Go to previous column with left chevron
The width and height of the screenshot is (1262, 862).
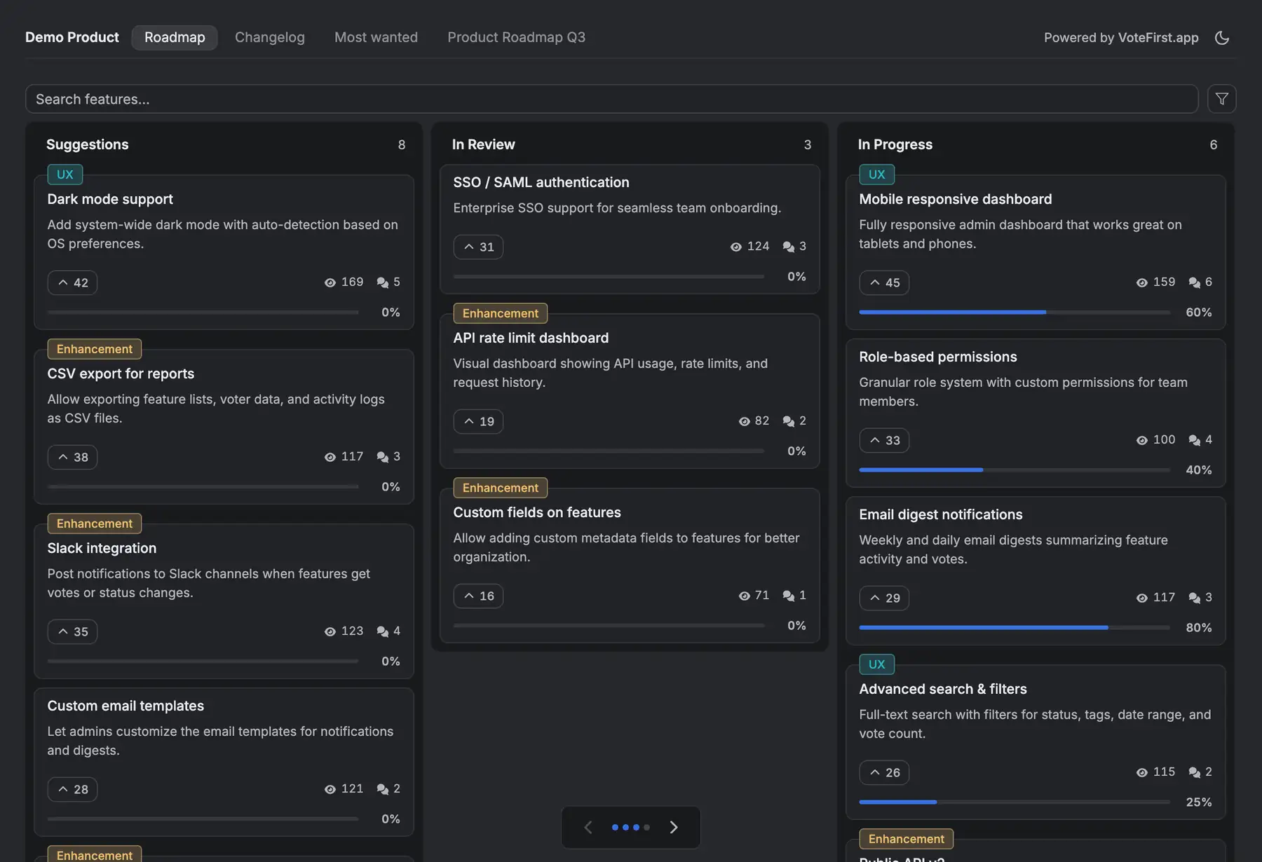pos(588,827)
